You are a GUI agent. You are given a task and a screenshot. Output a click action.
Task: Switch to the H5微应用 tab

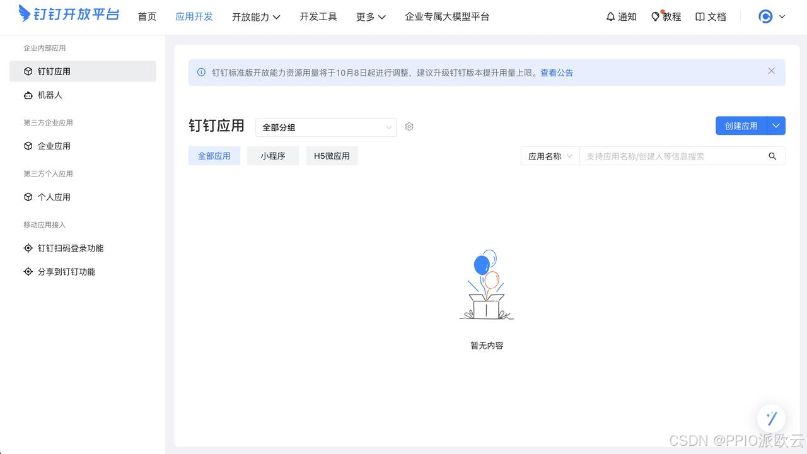point(332,156)
